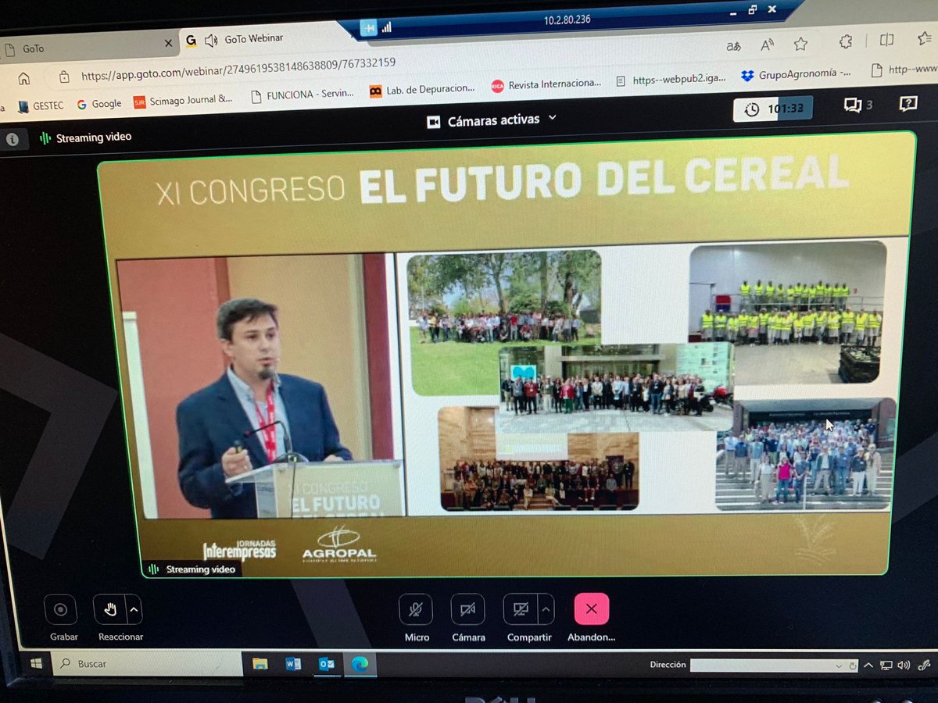Open the https--webpub2.iga bookmark
Screen dimensions: 938x703
pos(671,79)
